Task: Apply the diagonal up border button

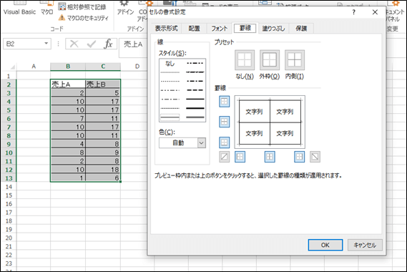Action: [225, 157]
